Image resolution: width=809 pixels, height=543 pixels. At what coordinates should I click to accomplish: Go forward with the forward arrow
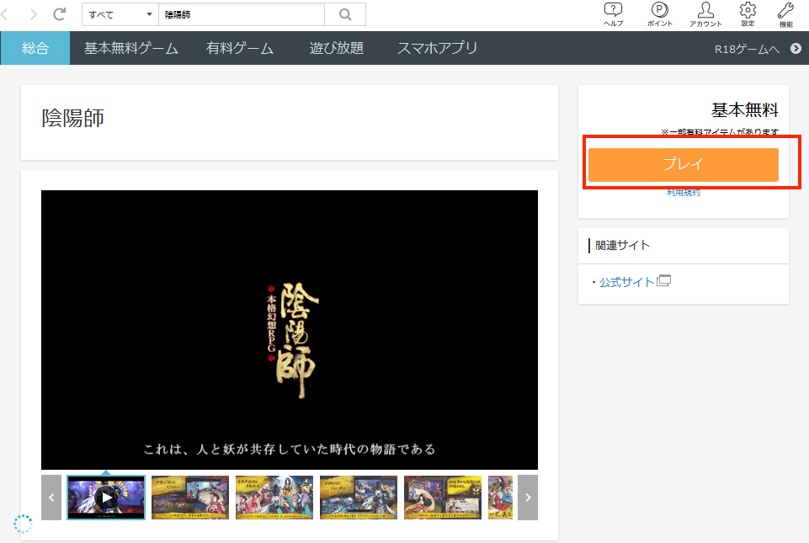(x=33, y=14)
